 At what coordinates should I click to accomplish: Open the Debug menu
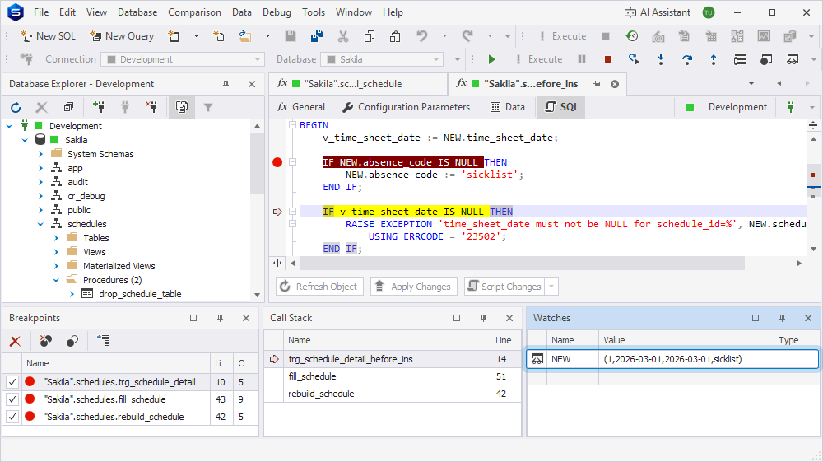click(x=277, y=12)
